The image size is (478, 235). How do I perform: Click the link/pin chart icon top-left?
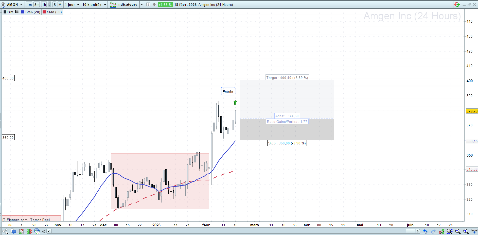tap(3, 5)
